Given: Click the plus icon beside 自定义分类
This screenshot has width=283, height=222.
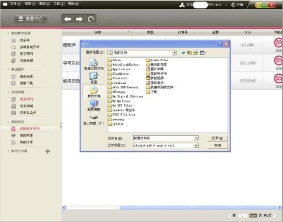Looking at the screenshot, I should [x=48, y=151].
